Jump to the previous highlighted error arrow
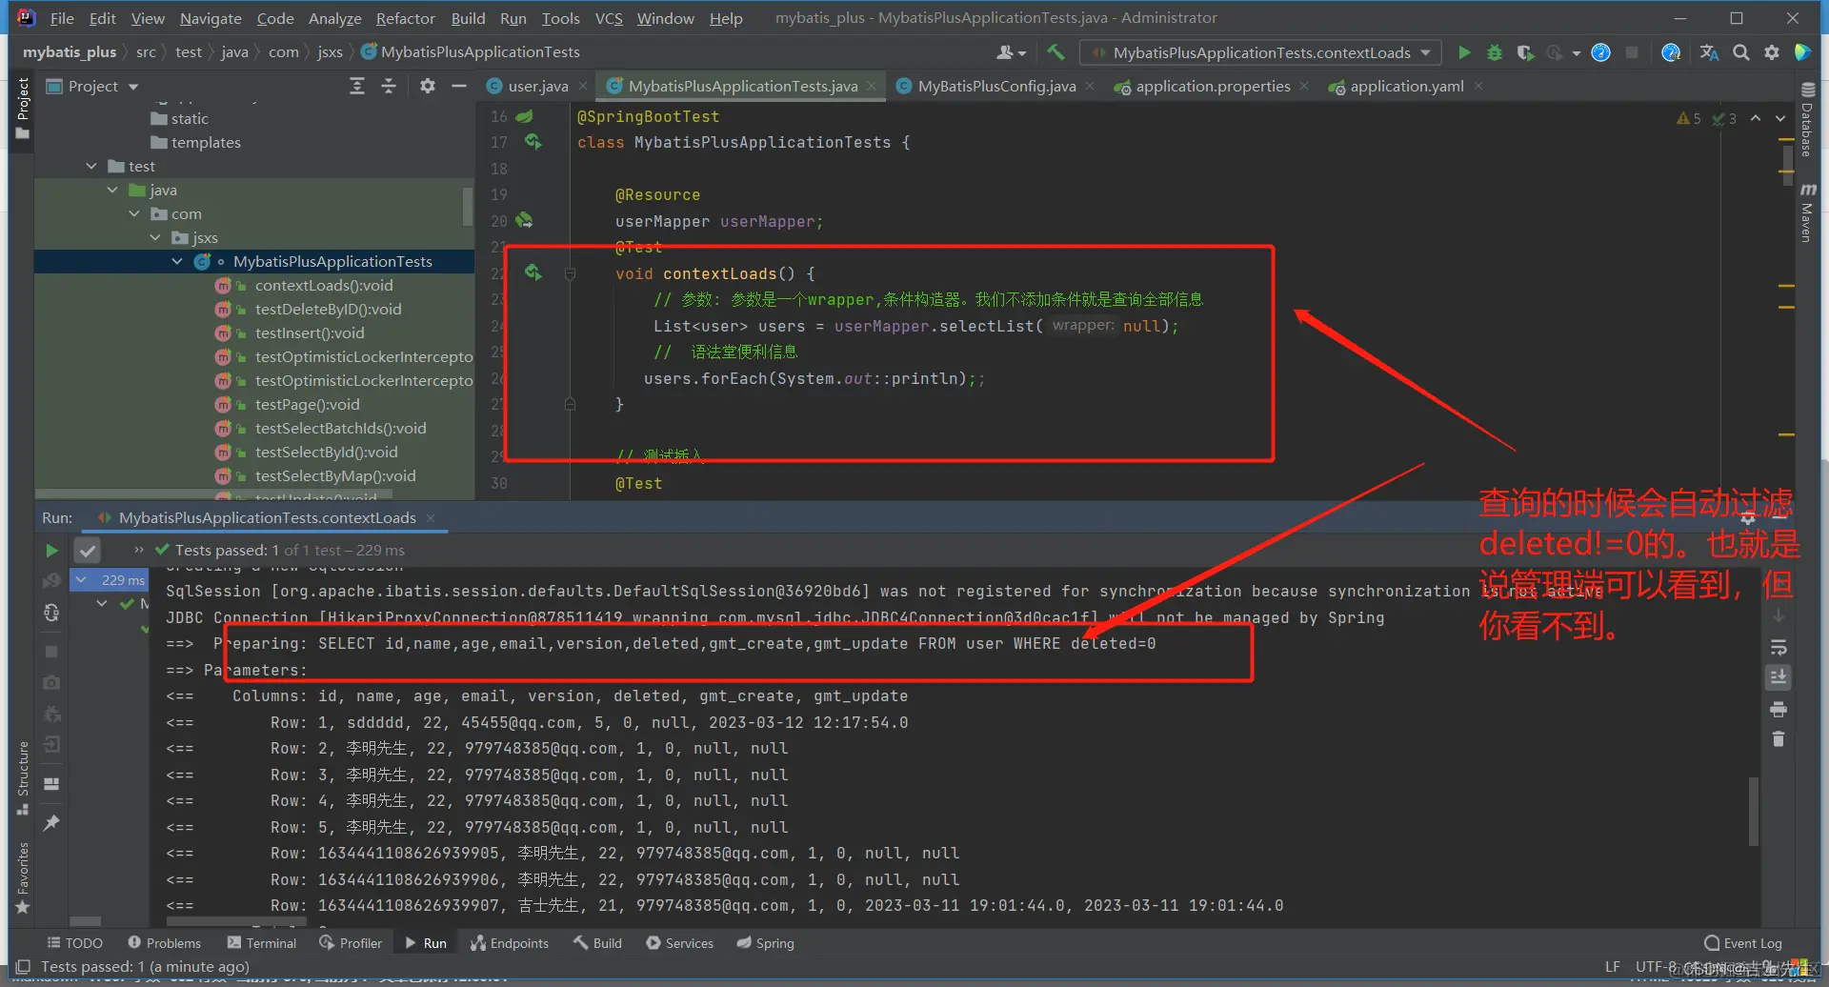1829x987 pixels. point(1756,118)
